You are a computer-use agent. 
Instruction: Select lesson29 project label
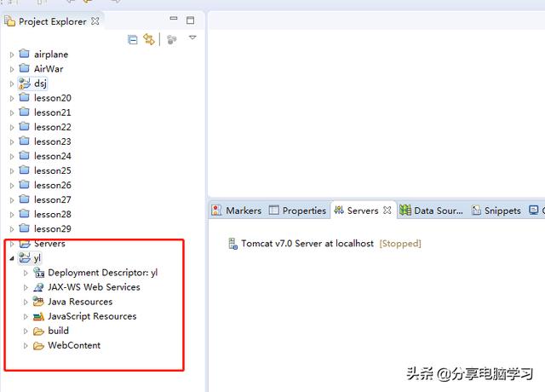(53, 228)
